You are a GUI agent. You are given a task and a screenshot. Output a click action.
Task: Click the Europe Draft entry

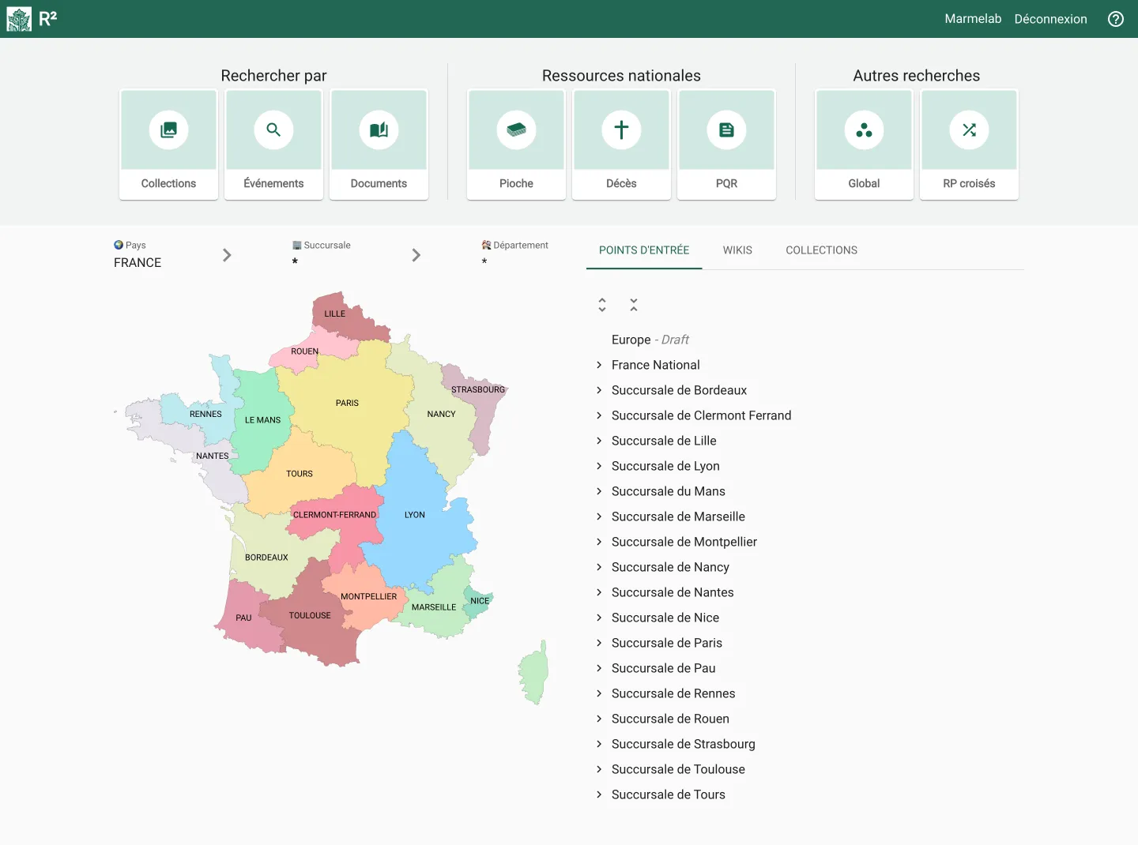(650, 340)
